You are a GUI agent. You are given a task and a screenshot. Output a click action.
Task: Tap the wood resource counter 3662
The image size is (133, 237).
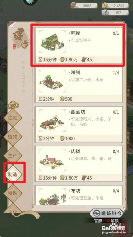point(84,6)
